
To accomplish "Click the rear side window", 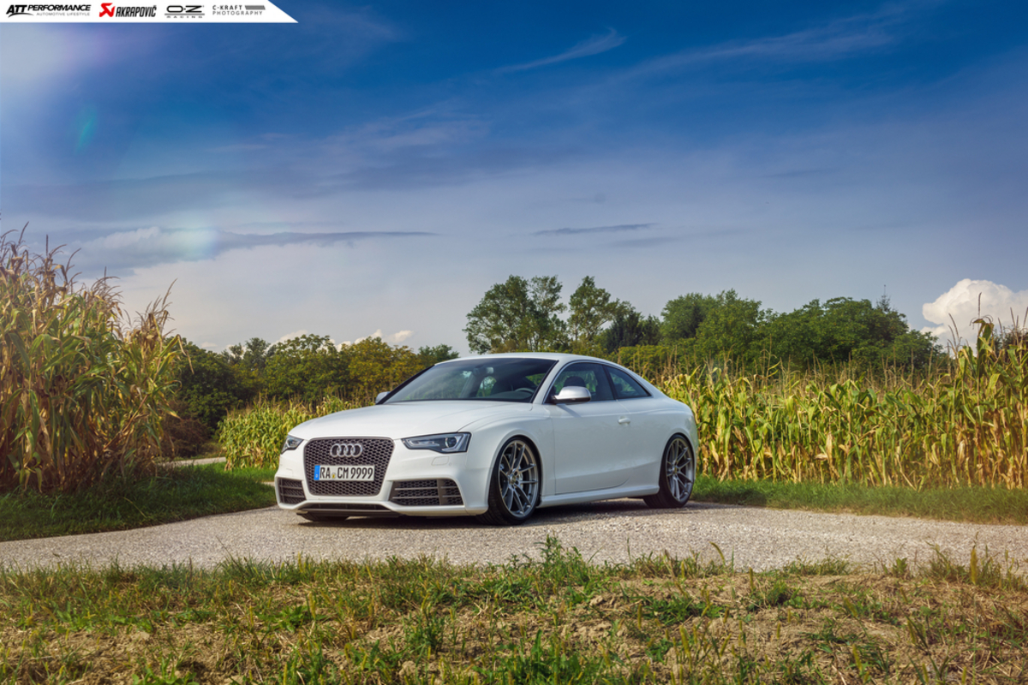I will [627, 384].
